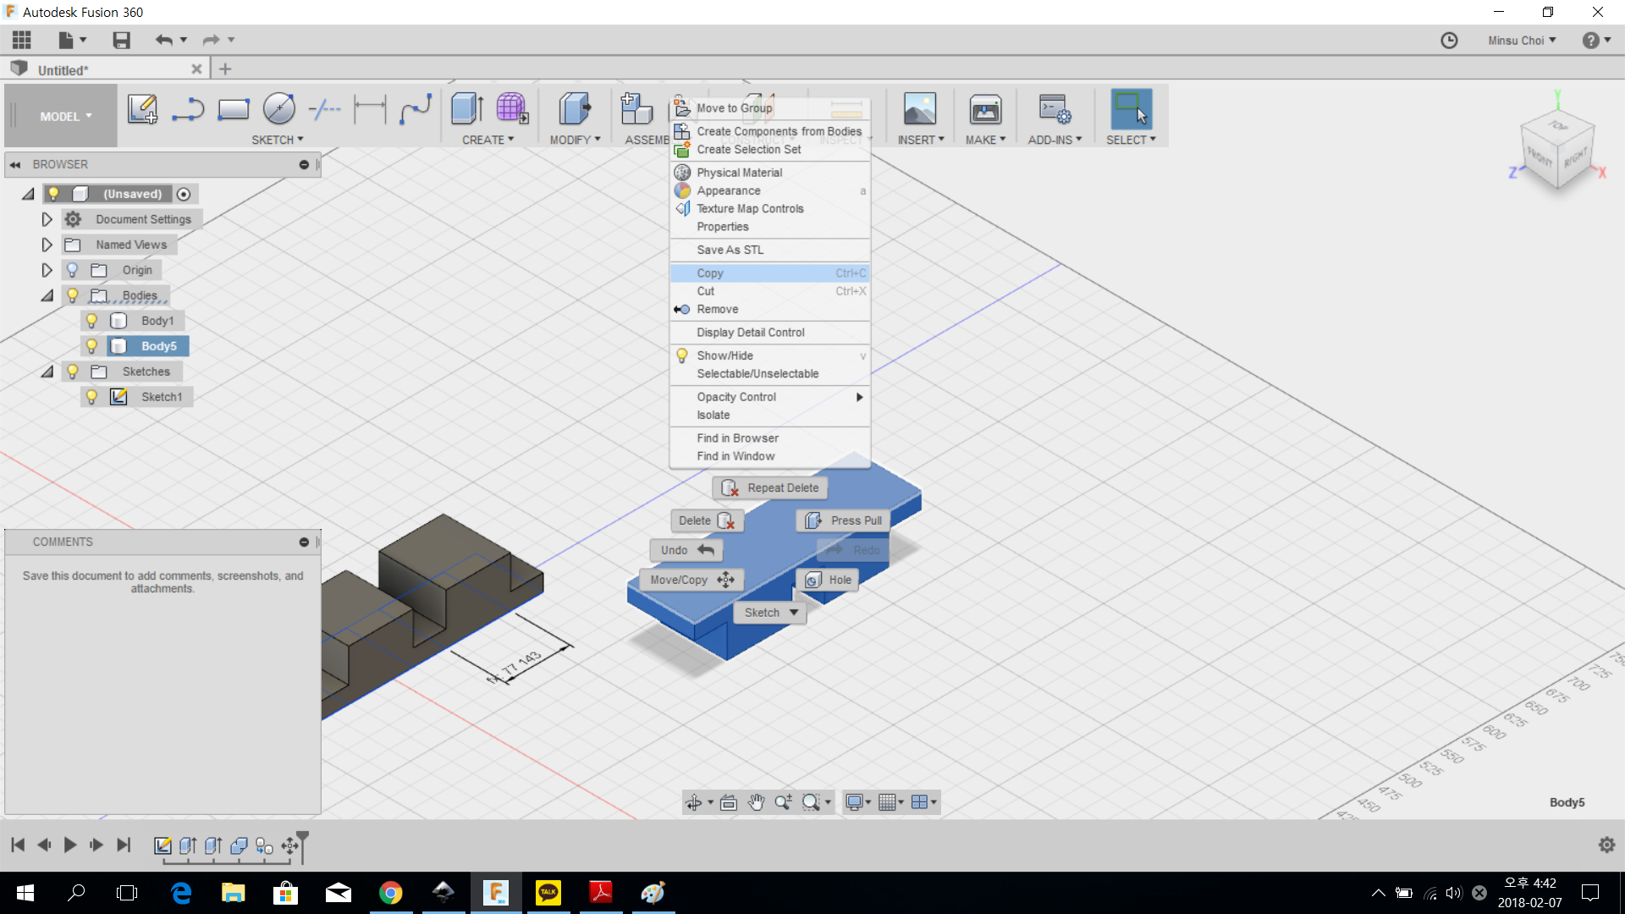Screen dimensions: 1625x914
Task: Collapse the Sketches folder node
Action: (47, 372)
